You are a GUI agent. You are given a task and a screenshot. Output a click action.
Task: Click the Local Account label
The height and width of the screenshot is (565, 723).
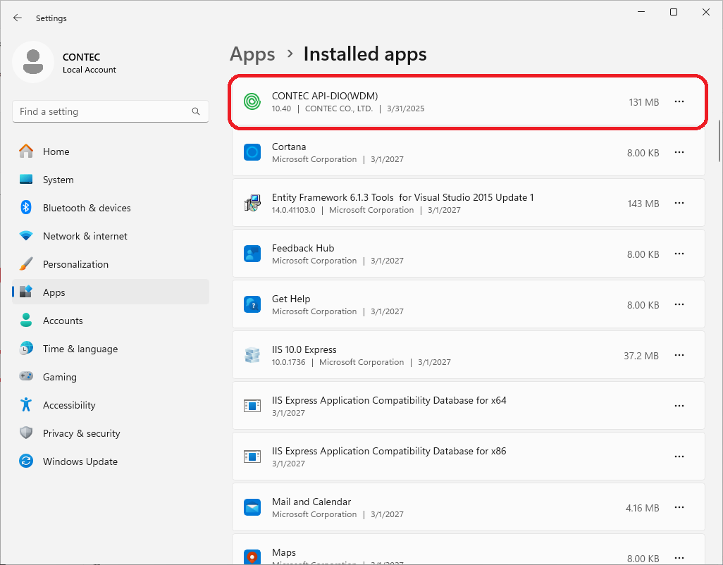[89, 70]
